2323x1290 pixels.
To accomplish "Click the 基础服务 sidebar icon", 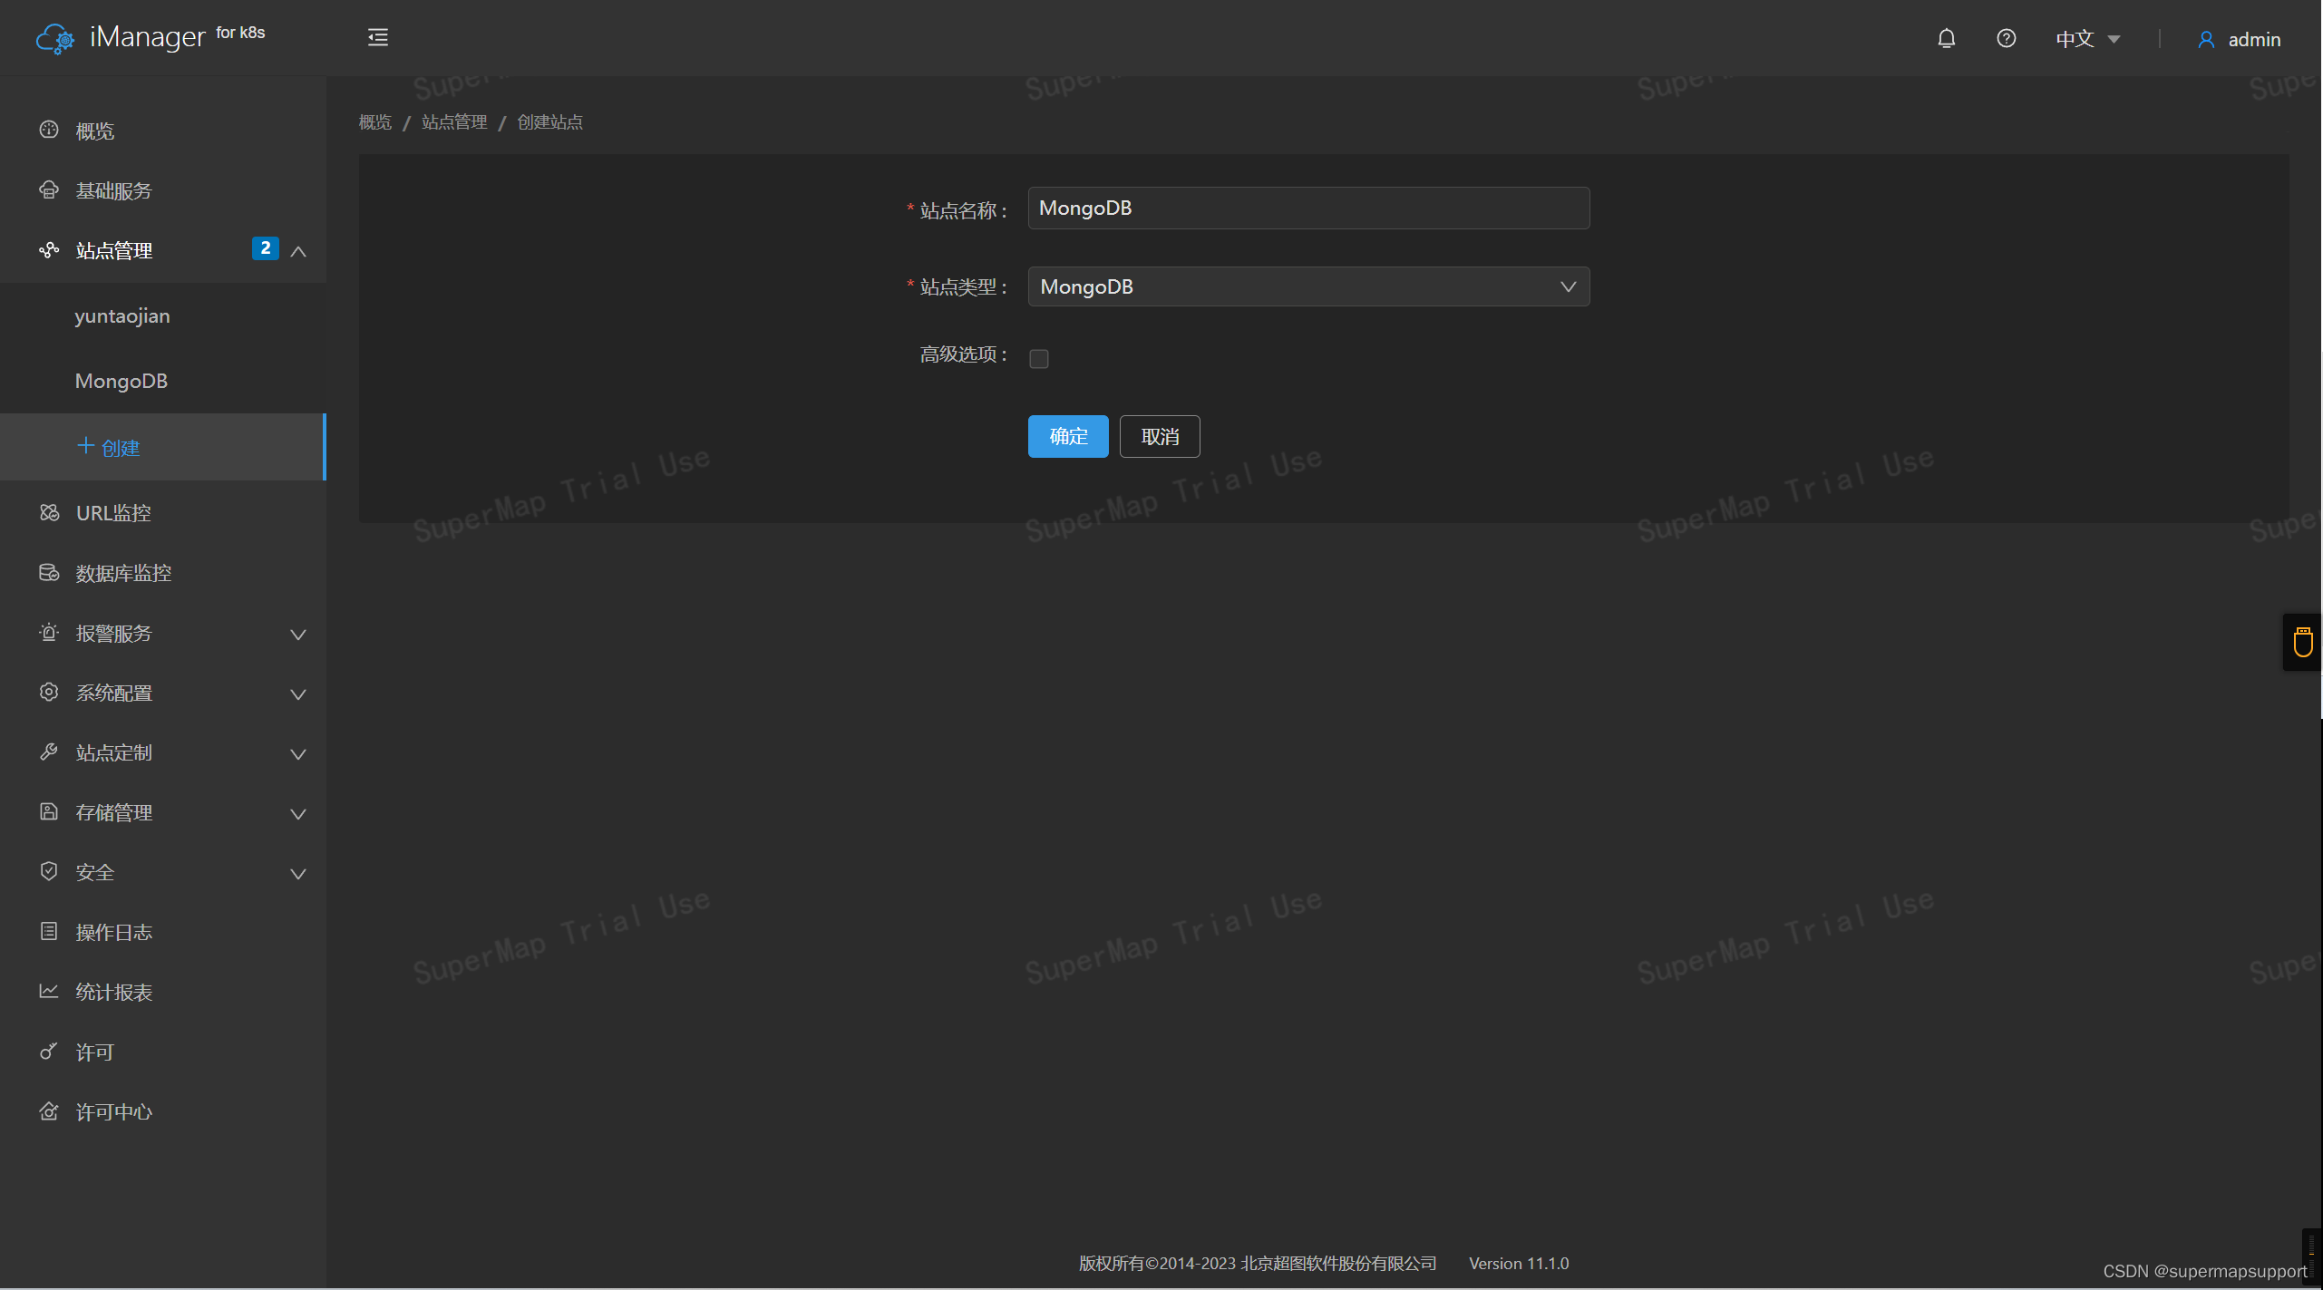I will point(49,189).
